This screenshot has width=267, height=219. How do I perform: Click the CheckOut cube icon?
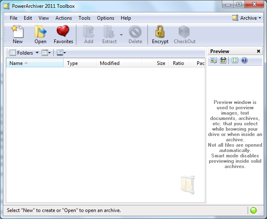point(184,34)
